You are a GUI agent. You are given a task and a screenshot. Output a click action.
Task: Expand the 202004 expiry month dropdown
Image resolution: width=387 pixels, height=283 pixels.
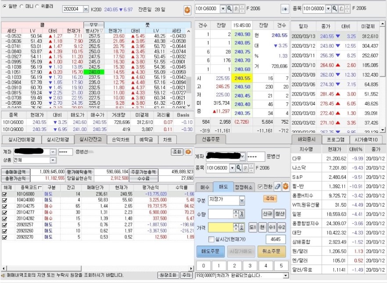tap(86, 9)
